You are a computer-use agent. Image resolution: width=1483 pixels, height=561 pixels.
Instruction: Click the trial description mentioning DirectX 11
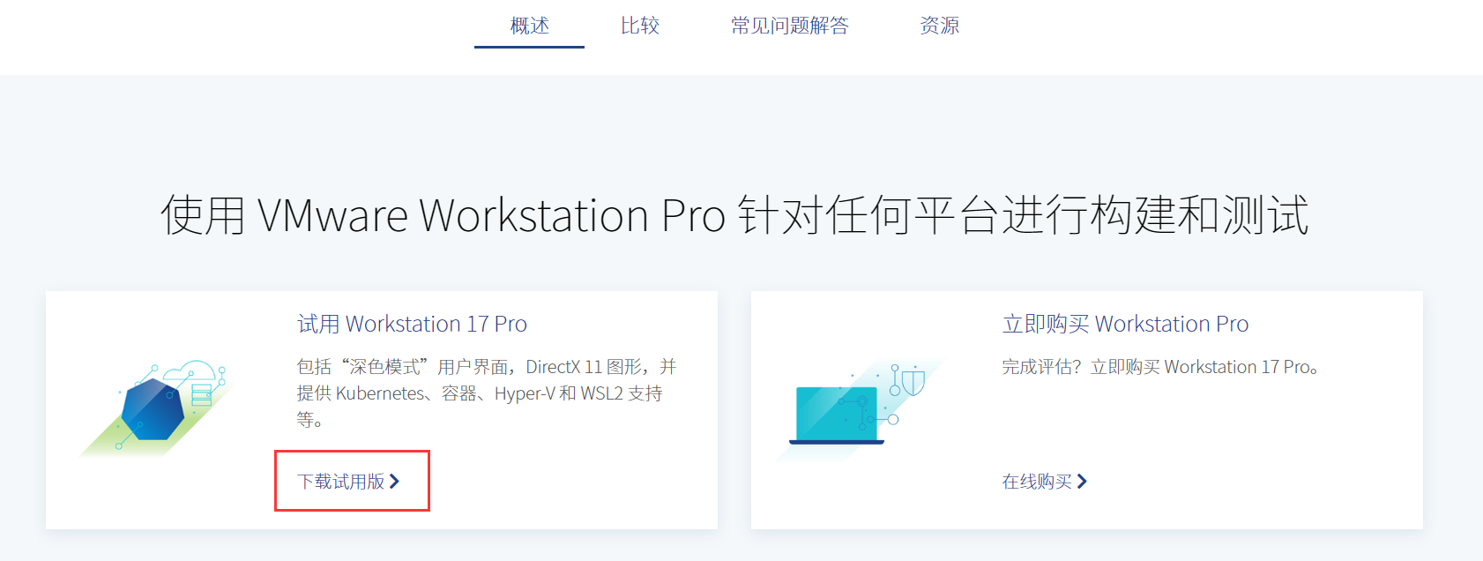click(x=487, y=393)
